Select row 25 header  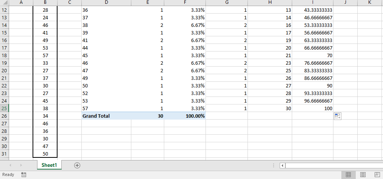click(4, 108)
